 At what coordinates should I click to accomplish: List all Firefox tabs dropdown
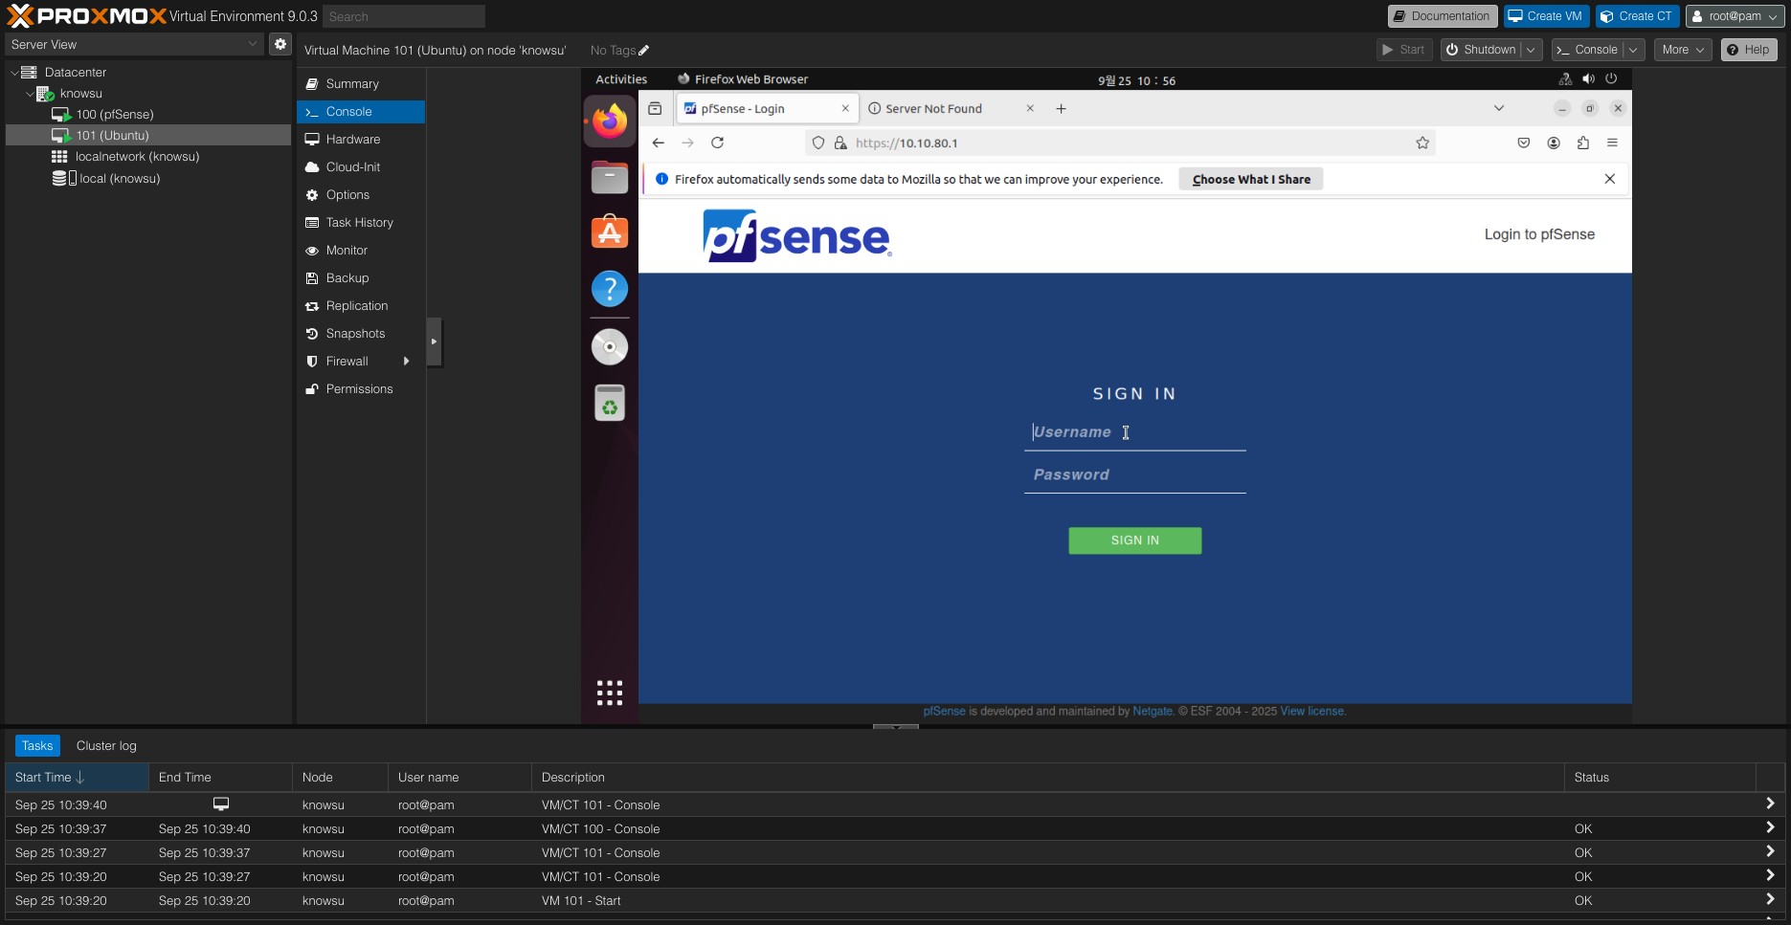click(x=1499, y=108)
